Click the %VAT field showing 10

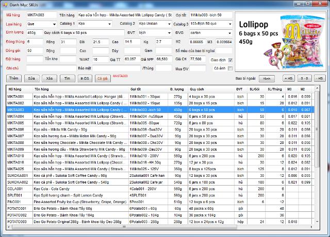pos(101,60)
